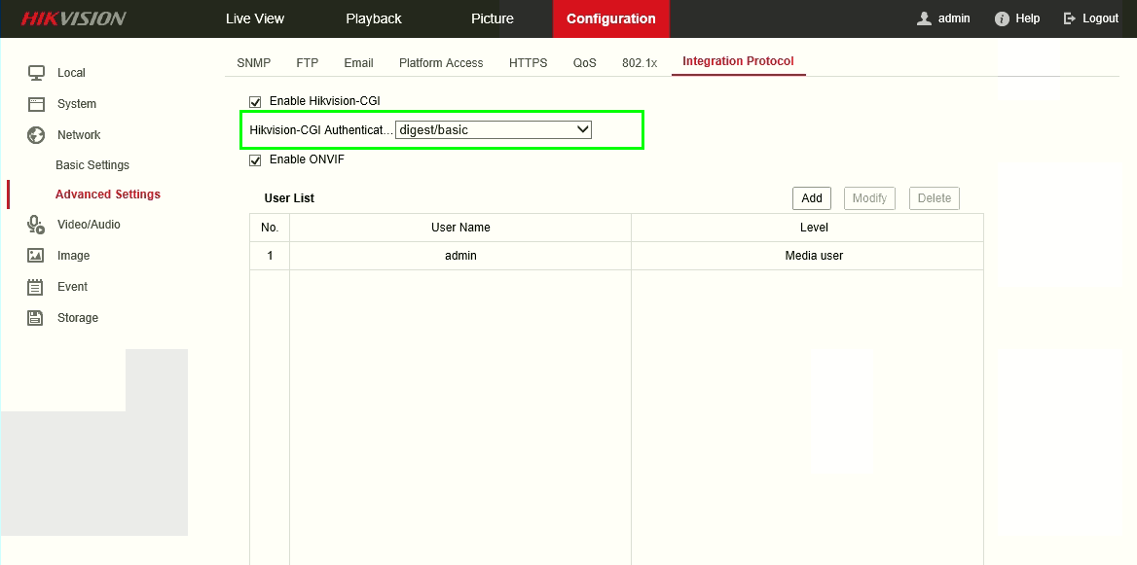Click the Logout arrow icon
1137x565 pixels.
pyautogui.click(x=1070, y=18)
